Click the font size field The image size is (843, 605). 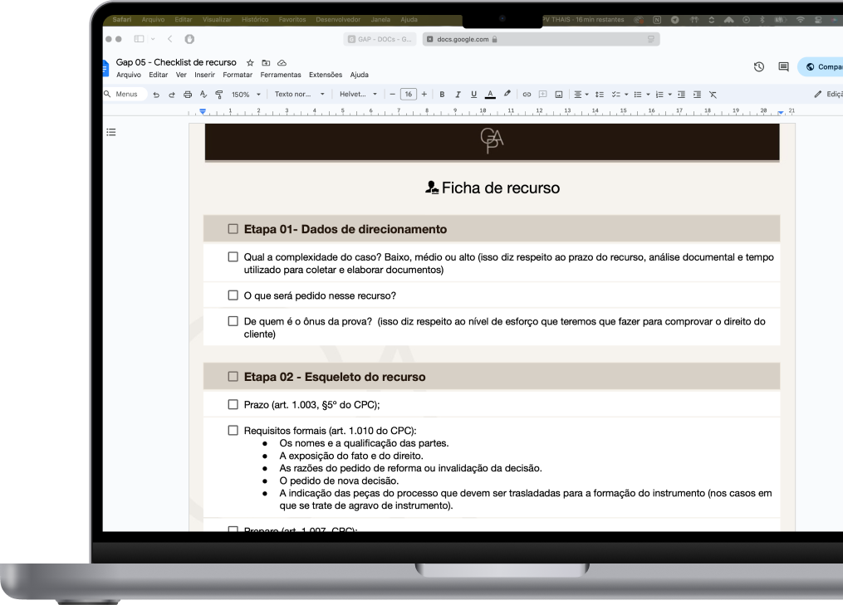click(x=408, y=95)
